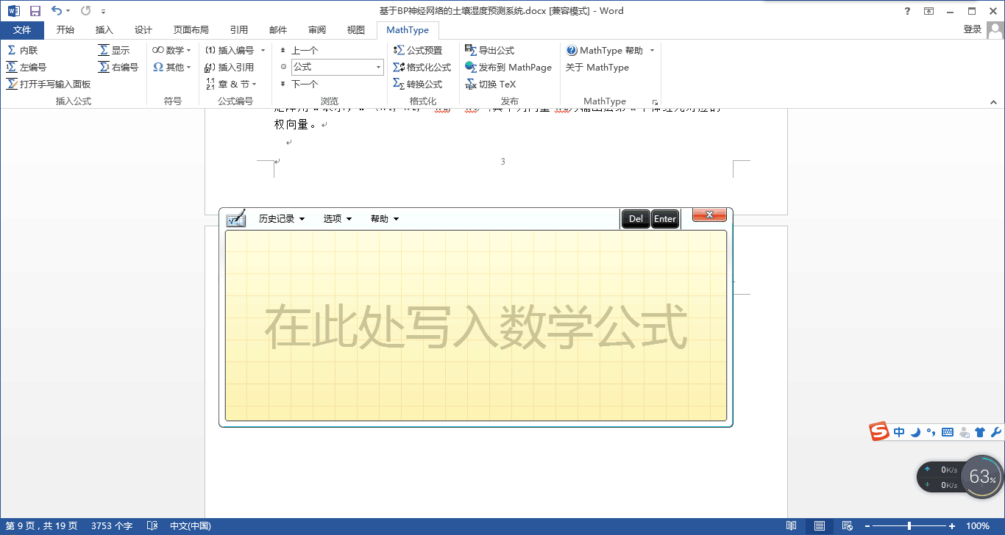Open Word help question mark icon

[x=907, y=11]
